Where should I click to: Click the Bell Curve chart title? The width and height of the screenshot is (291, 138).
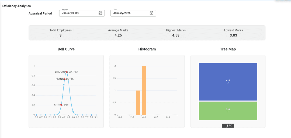click(x=66, y=49)
